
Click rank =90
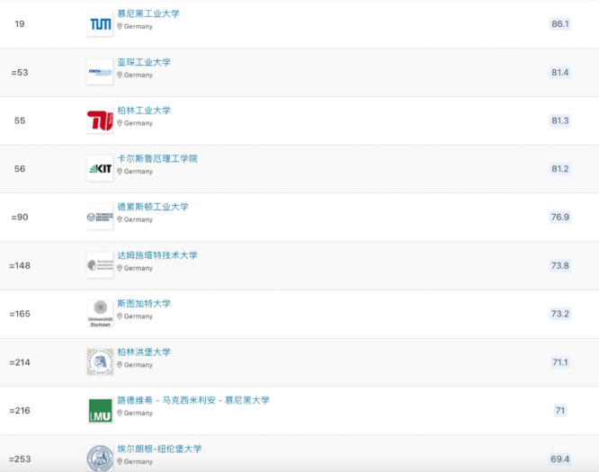pyautogui.click(x=20, y=217)
